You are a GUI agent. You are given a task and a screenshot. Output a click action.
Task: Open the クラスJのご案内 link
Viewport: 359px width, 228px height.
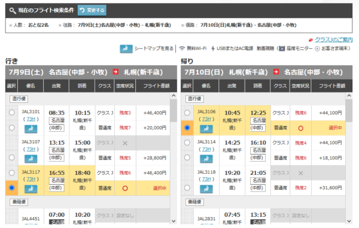click(x=334, y=39)
